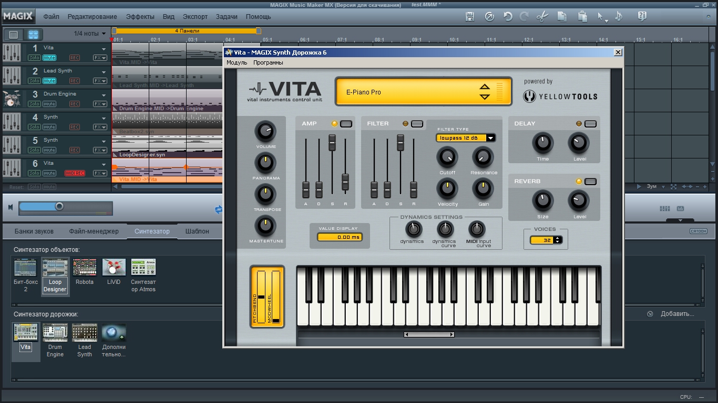This screenshot has width=718, height=403.
Task: Toggle Mute on track 3 Drum Engine
Action: tap(49, 104)
